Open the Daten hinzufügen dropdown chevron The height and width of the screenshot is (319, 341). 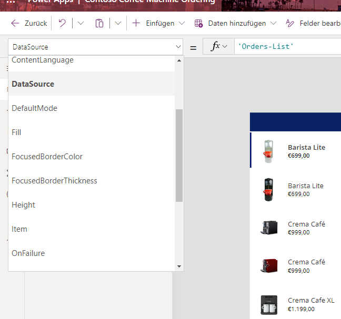coord(273,23)
